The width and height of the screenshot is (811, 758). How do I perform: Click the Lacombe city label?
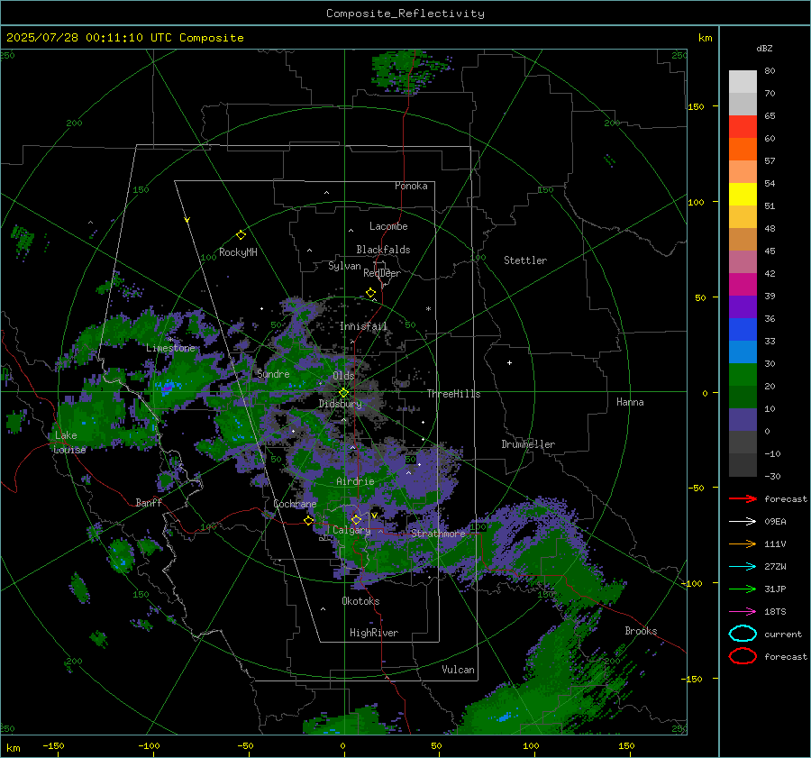click(388, 226)
